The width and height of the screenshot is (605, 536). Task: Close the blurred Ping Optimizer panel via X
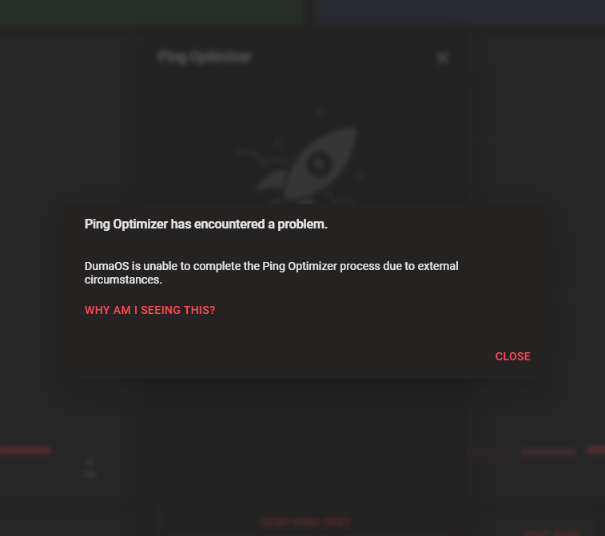443,58
